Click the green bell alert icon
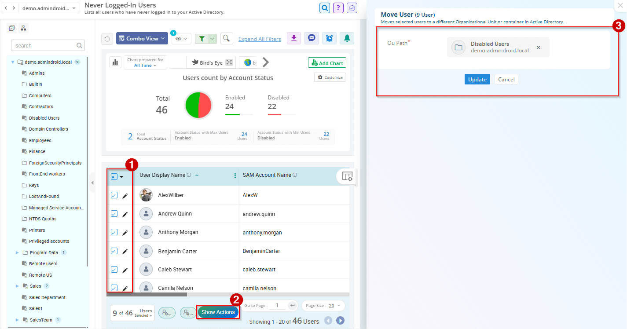 click(347, 38)
